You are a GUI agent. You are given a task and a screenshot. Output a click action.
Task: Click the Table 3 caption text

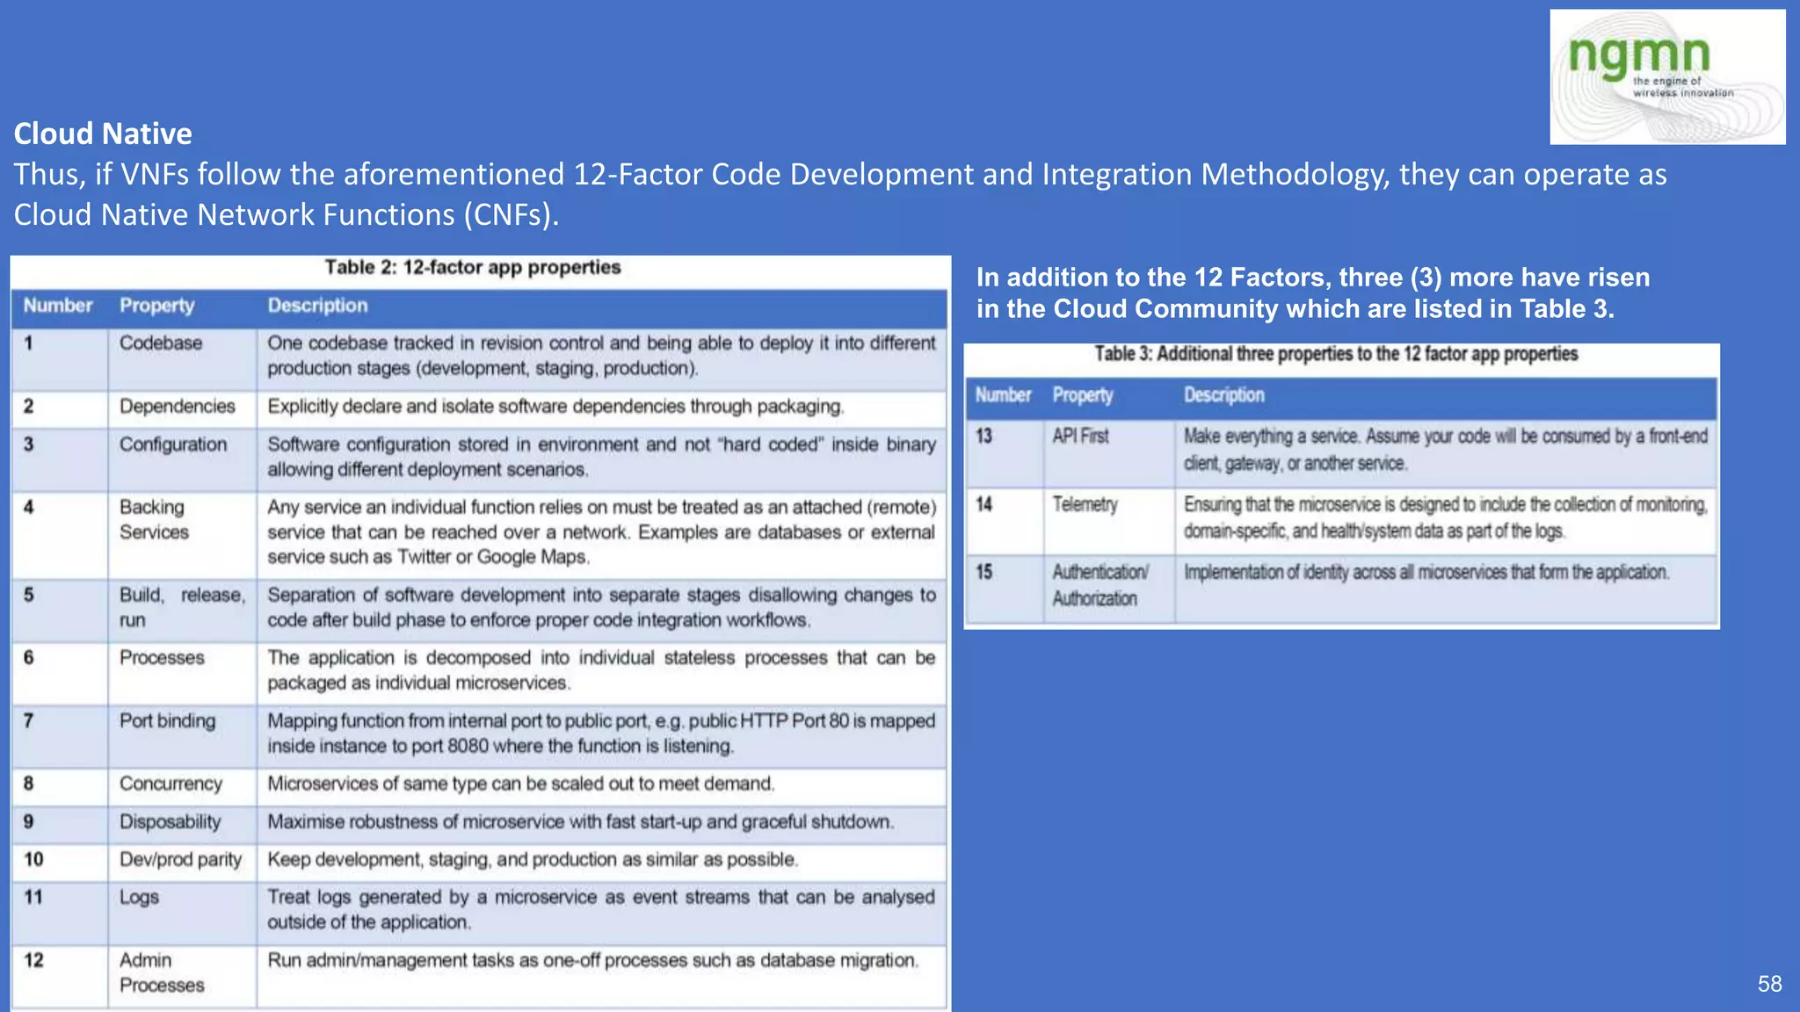(1336, 353)
